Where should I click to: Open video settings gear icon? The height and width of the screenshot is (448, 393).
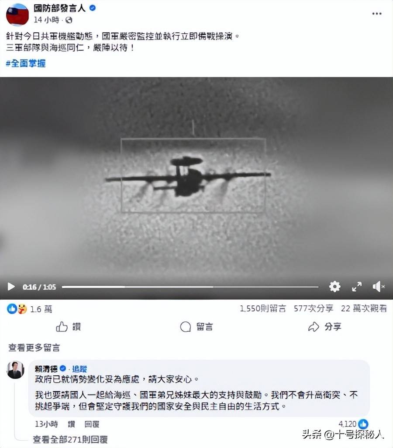point(334,286)
